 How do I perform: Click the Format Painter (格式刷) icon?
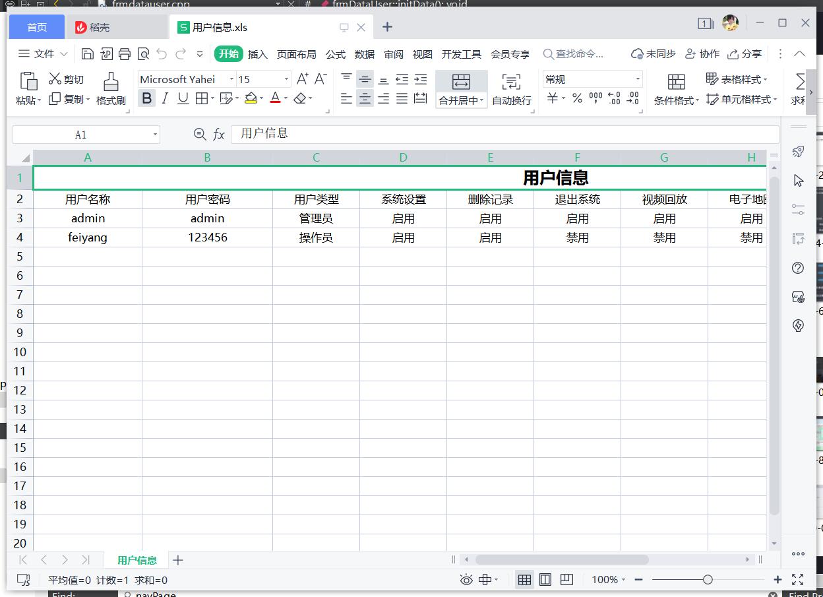(111, 82)
